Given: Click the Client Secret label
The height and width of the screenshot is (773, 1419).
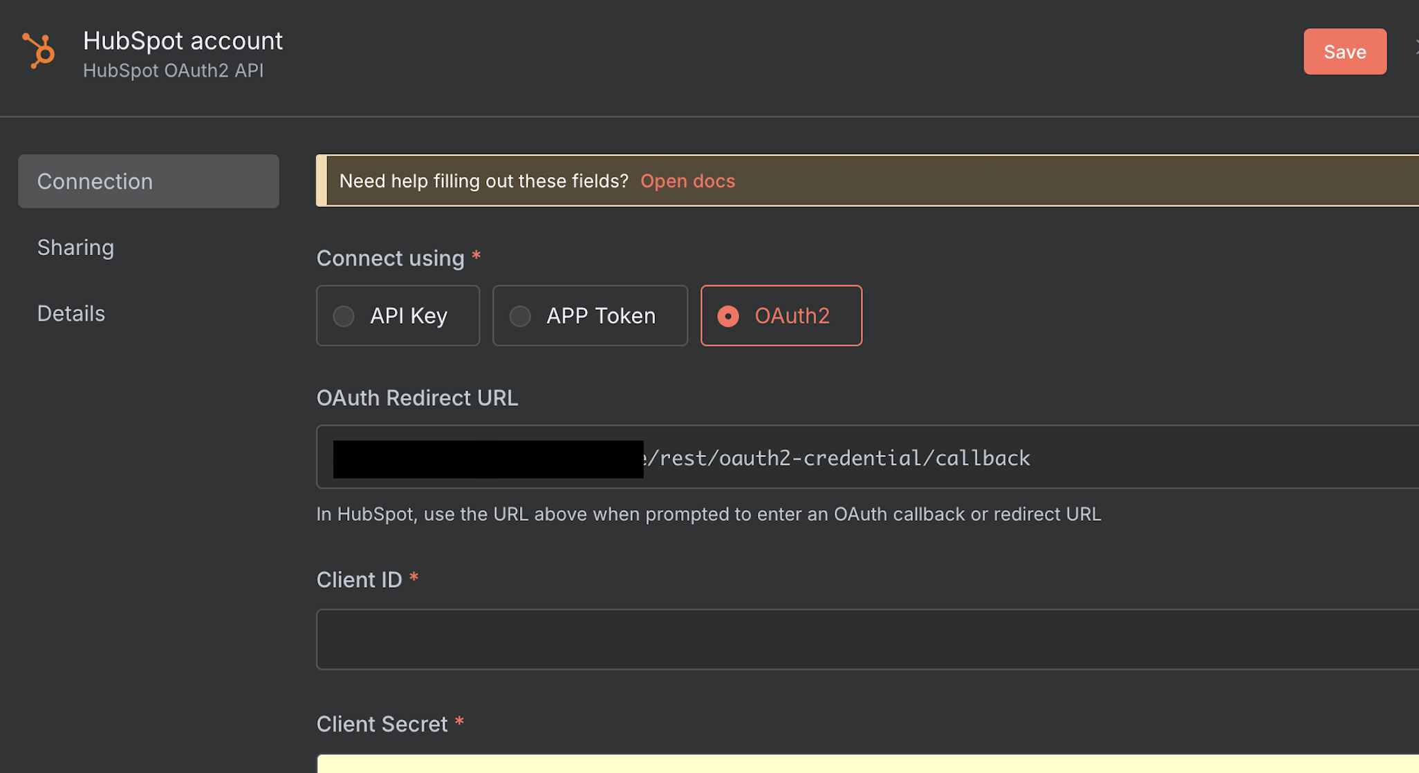Looking at the screenshot, I should tap(382, 724).
